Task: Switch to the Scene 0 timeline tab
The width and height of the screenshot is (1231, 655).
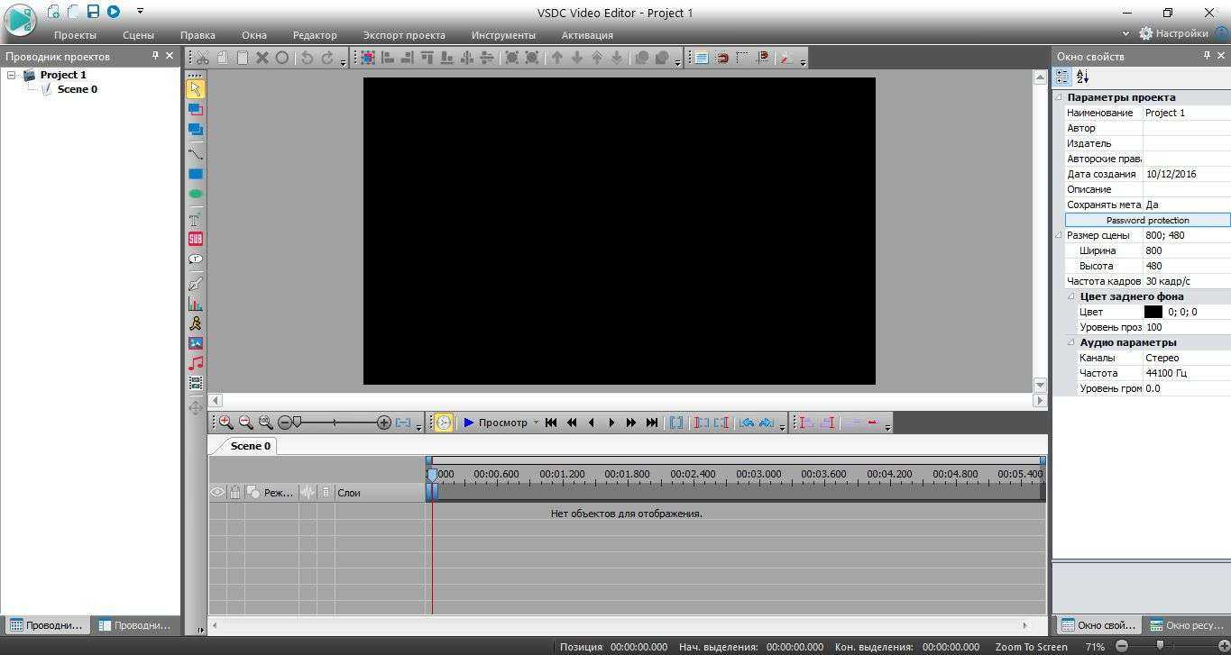Action: [x=250, y=446]
